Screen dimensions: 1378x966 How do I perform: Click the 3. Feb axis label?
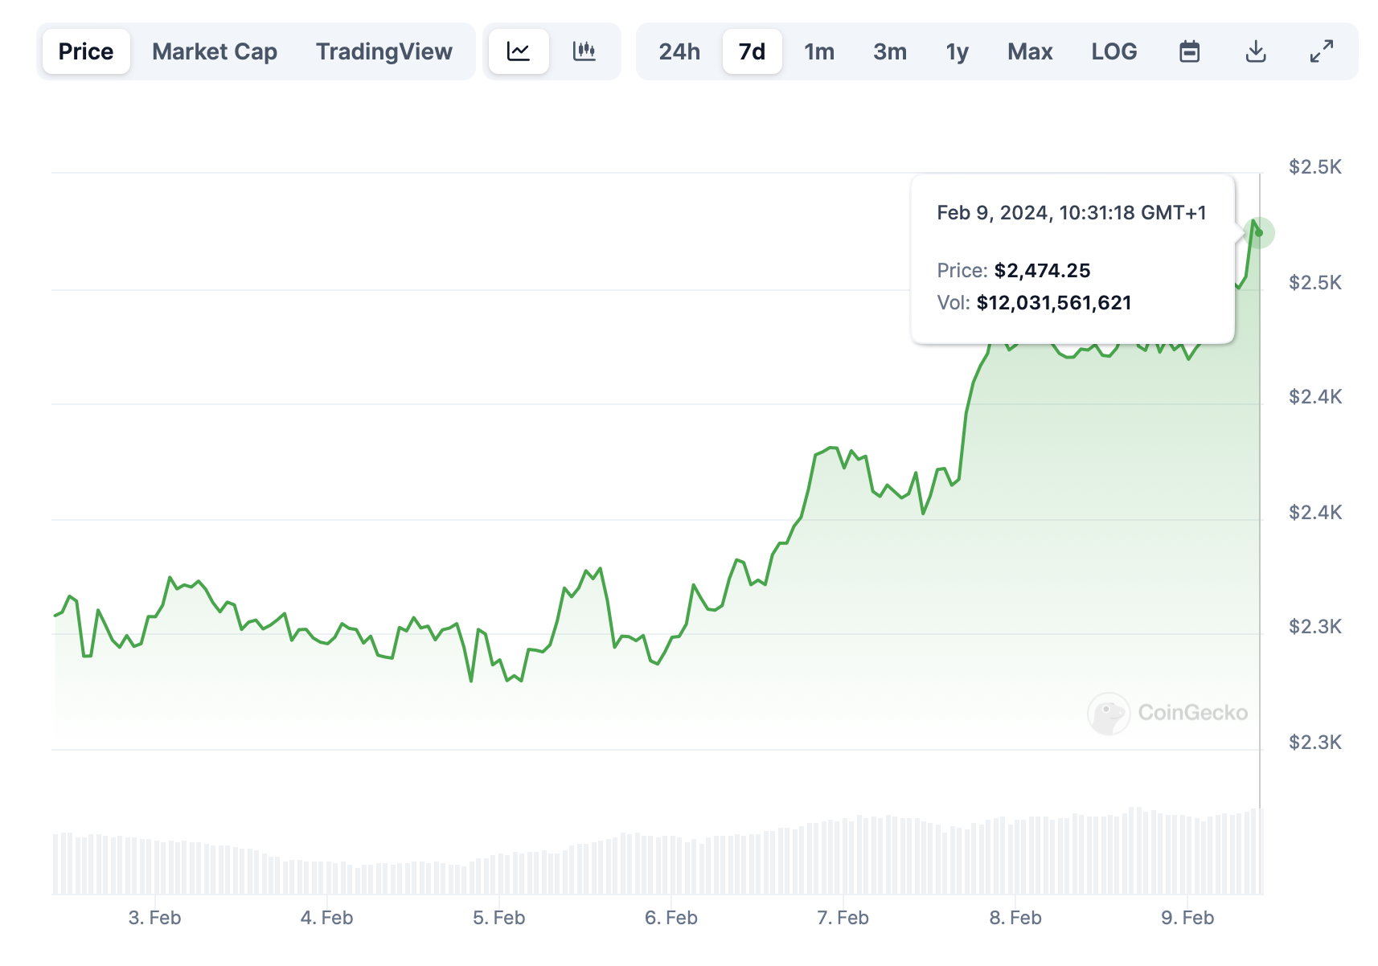click(x=154, y=918)
